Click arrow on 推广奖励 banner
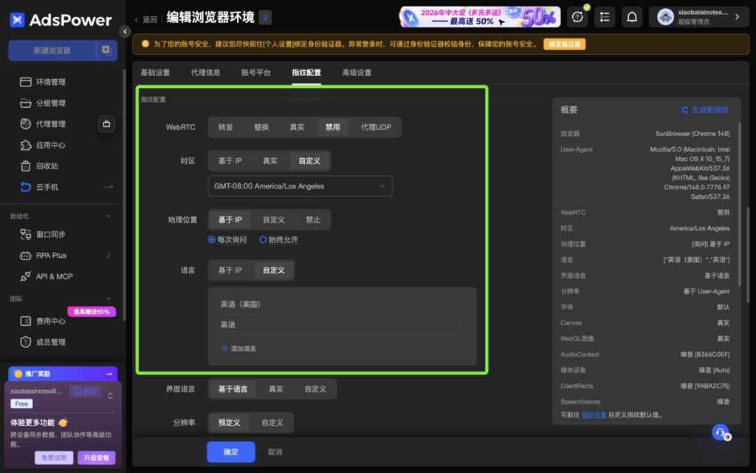 [x=109, y=374]
